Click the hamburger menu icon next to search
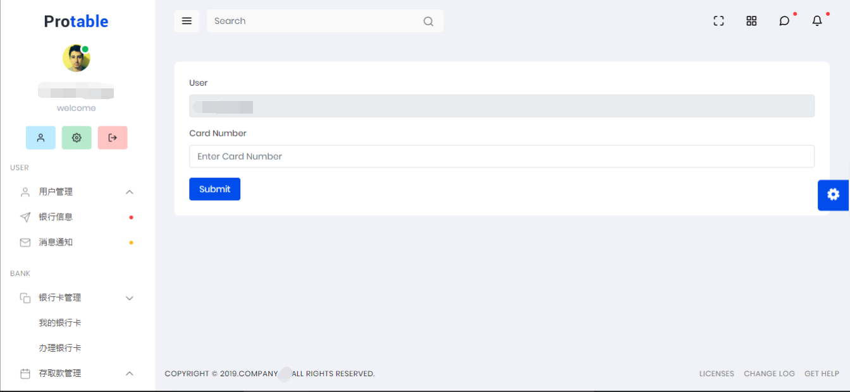The image size is (850, 392). tap(187, 20)
